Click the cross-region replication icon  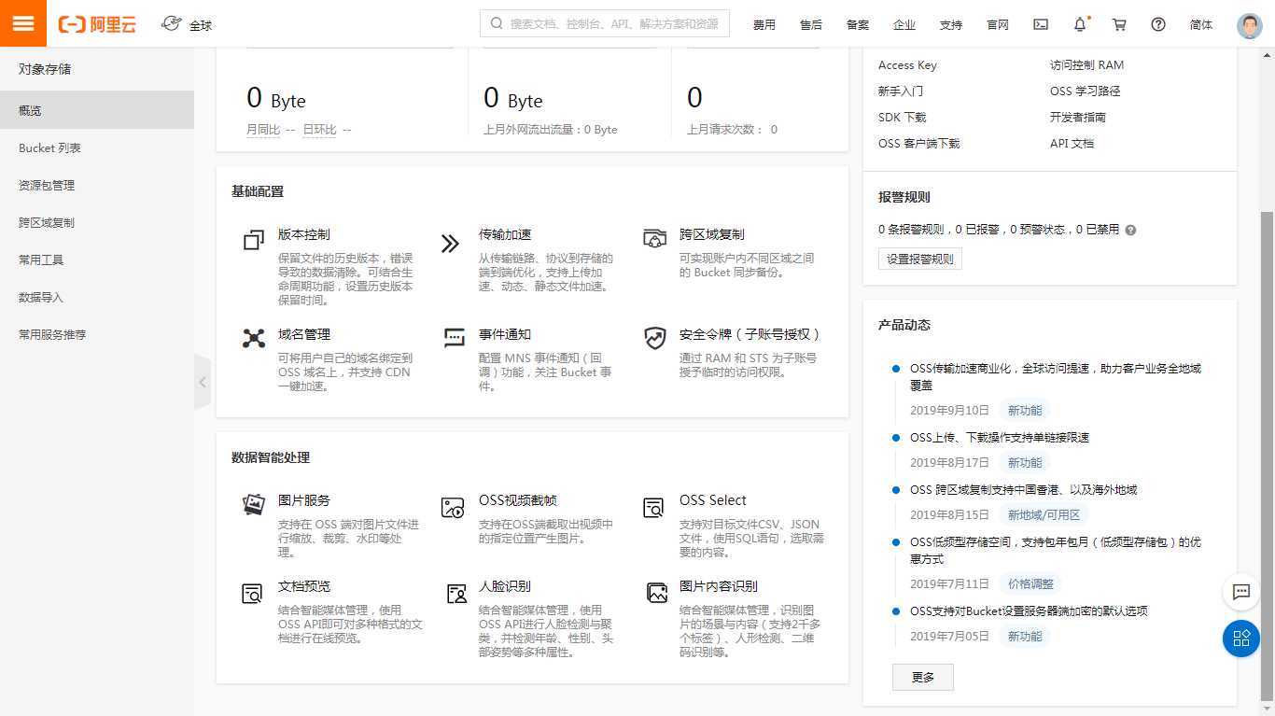[655, 239]
